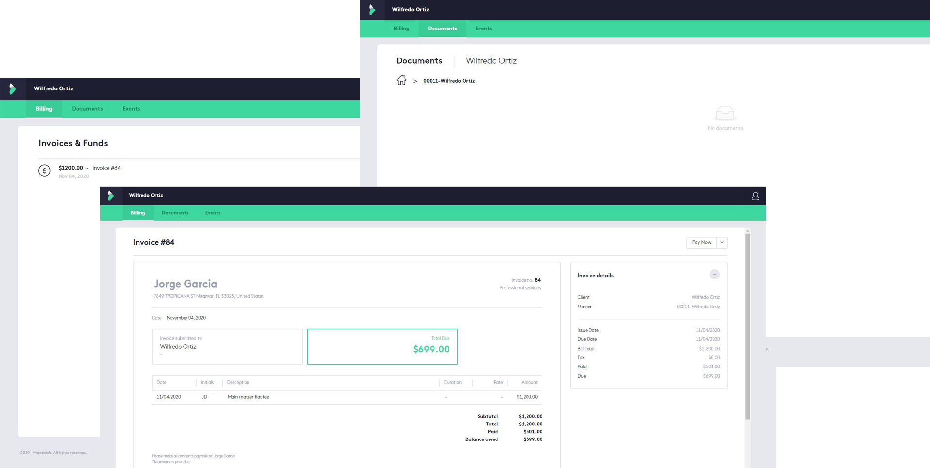
Task: Open the $1200.00 Invoice #84 entry
Action: [x=90, y=168]
